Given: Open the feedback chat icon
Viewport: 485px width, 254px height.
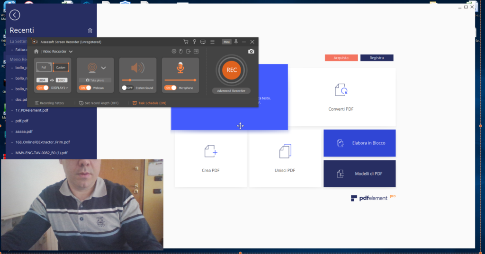Looking at the screenshot, I should 203,42.
